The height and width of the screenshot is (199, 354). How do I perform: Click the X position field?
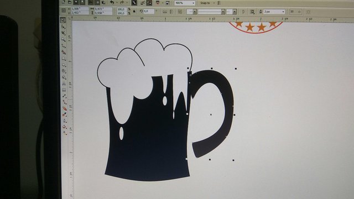click(x=80, y=9)
